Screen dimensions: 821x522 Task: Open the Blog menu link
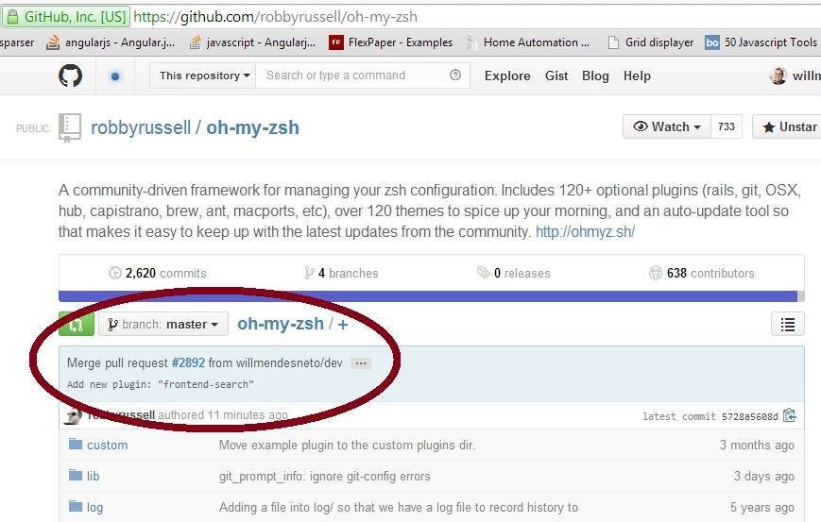(x=595, y=76)
